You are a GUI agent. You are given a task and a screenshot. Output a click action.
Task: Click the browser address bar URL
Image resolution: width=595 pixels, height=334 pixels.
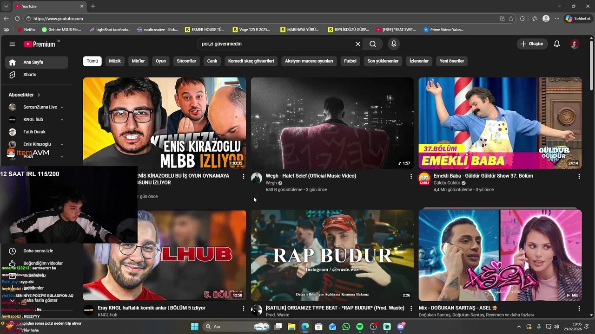[58, 19]
